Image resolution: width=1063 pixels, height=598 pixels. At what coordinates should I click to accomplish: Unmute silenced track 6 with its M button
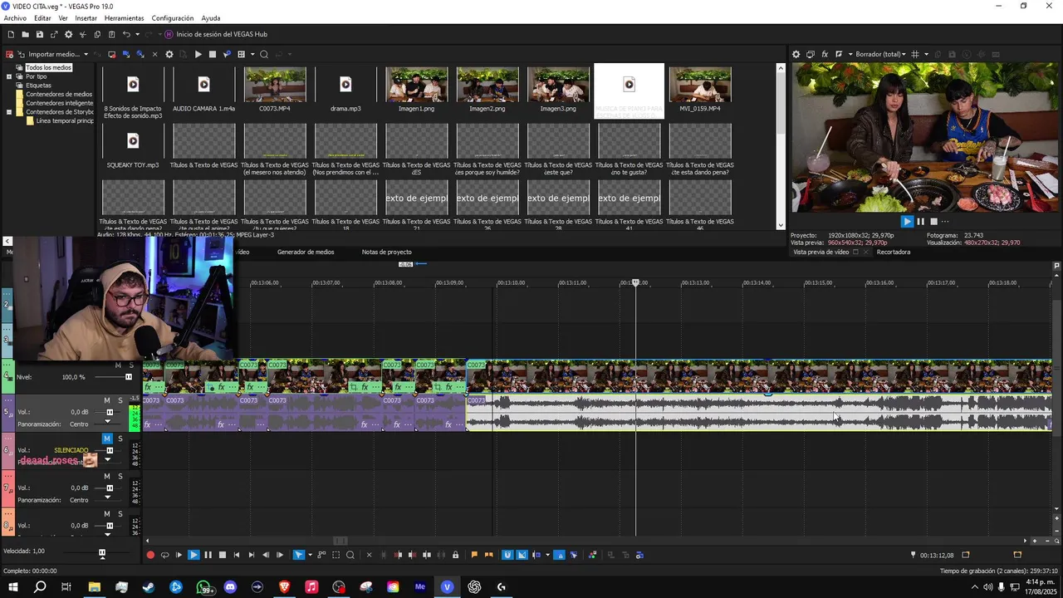107,439
